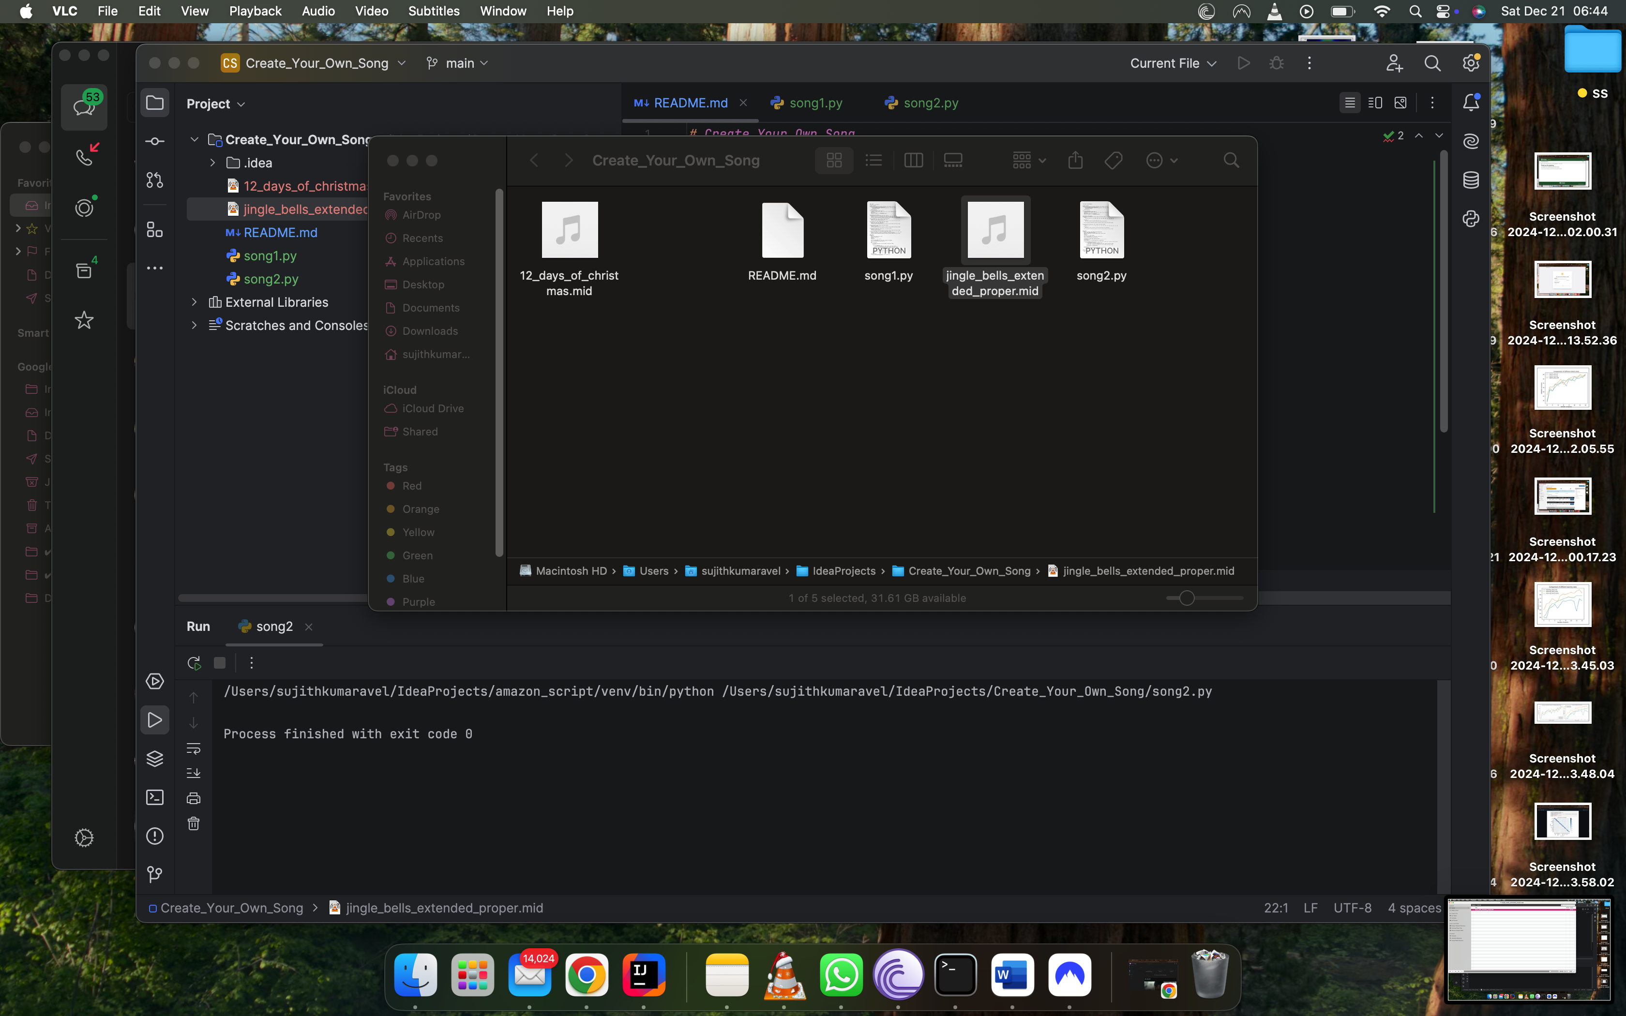Click Finder share icon

pos(1075,161)
